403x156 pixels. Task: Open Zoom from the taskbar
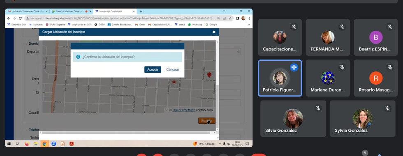(x=54, y=144)
